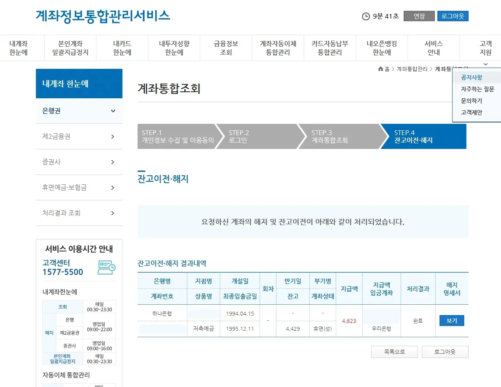
Task: Click 계좌통합관리 in the breadcrumb
Action: click(x=412, y=69)
